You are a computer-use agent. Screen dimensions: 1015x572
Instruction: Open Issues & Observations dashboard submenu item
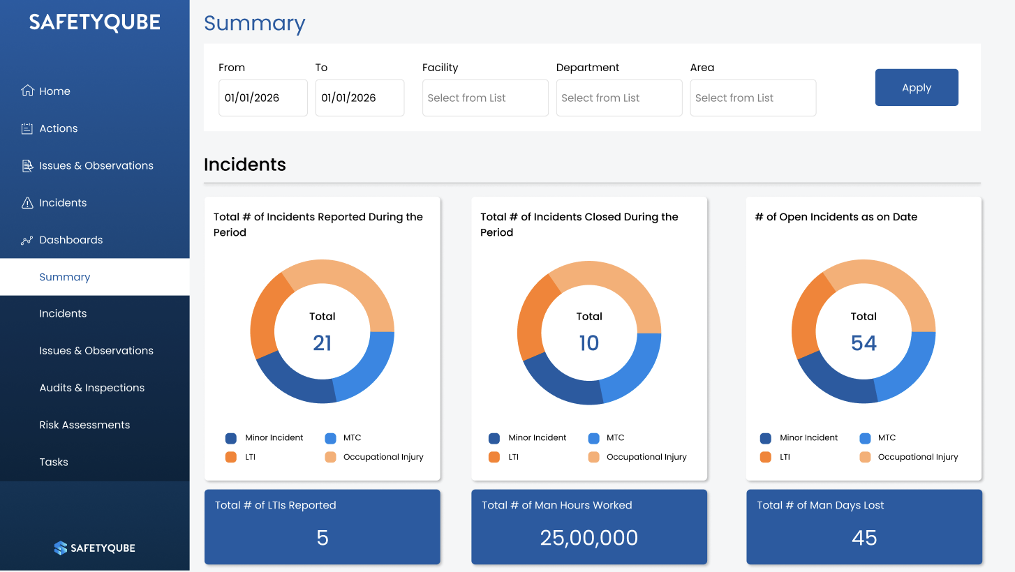click(x=96, y=351)
